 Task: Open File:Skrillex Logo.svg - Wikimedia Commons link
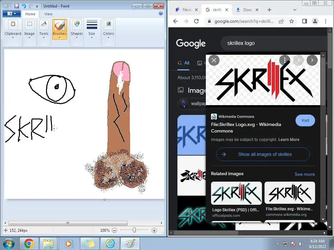point(246,128)
